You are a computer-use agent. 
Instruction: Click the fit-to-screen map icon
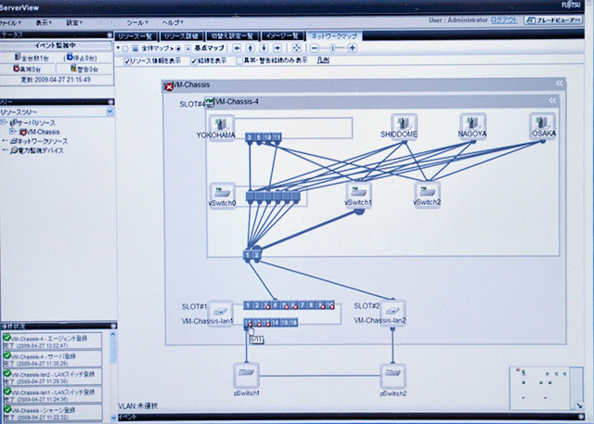click(297, 48)
